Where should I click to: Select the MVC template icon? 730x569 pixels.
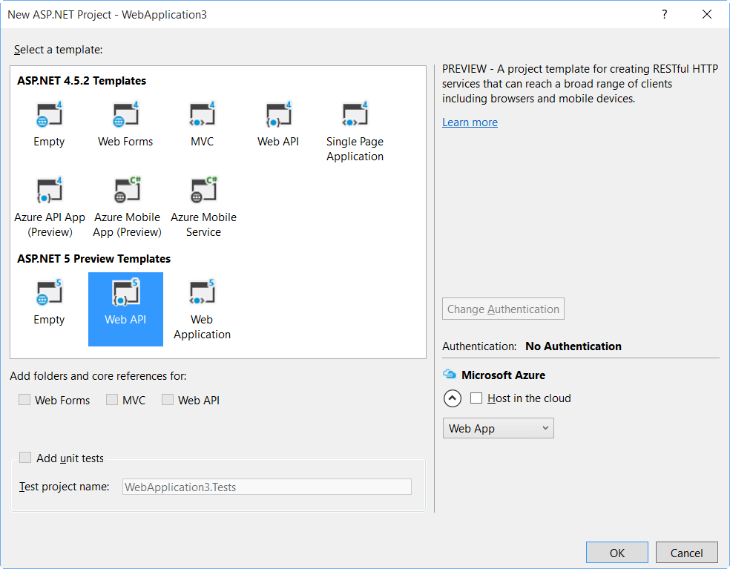pyautogui.click(x=202, y=114)
